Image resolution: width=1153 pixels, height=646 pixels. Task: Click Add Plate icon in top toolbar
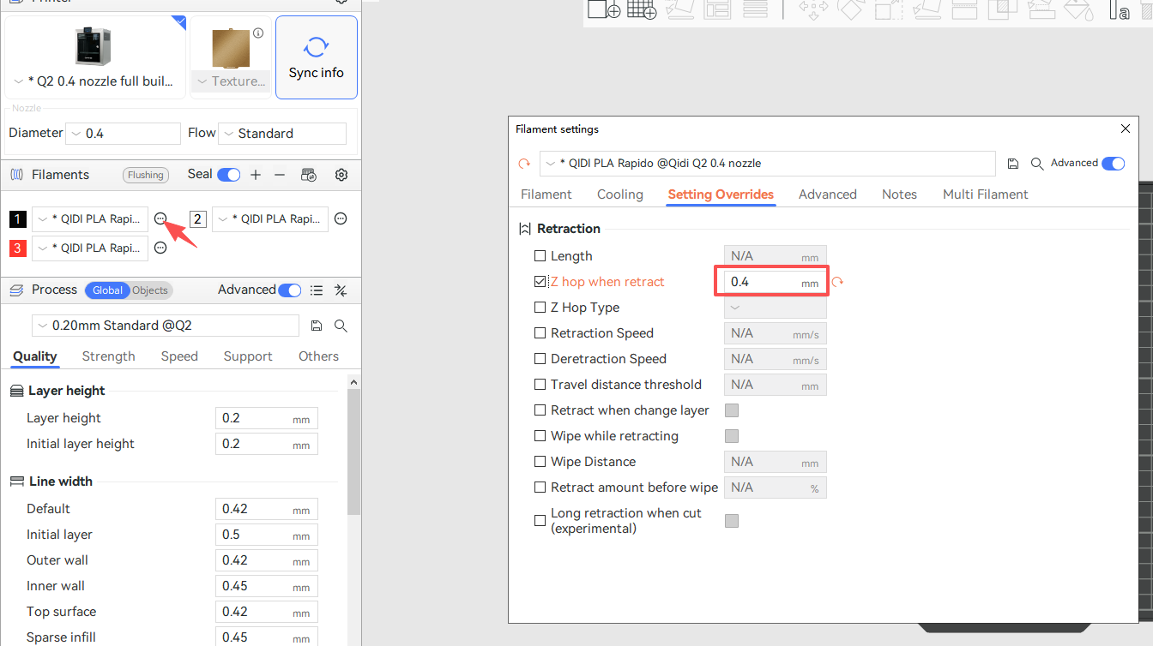tap(643, 10)
